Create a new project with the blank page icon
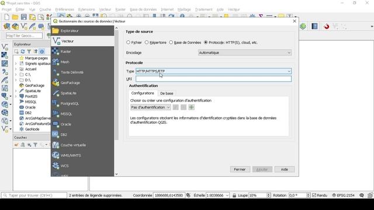 pos(6,17)
